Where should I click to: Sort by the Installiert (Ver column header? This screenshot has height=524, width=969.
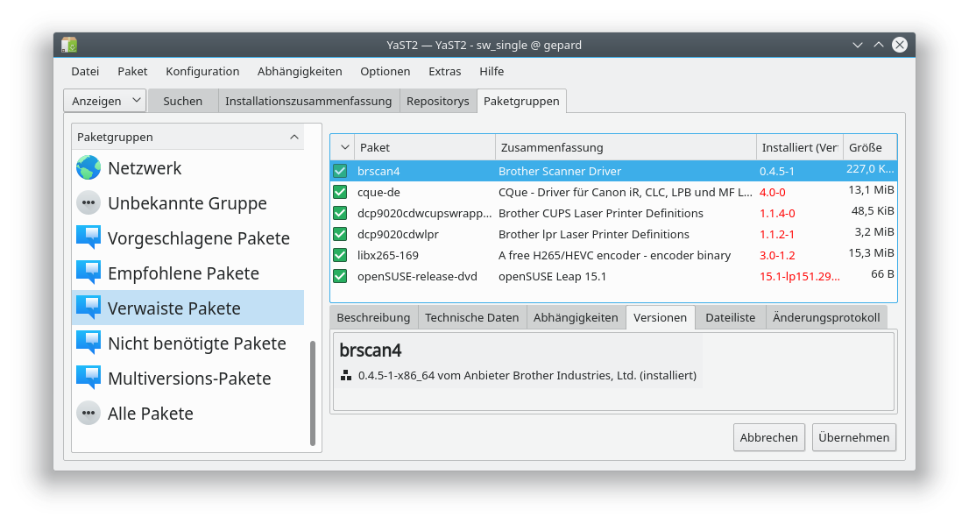800,148
